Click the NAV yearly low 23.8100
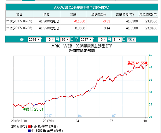 point(151,28)
